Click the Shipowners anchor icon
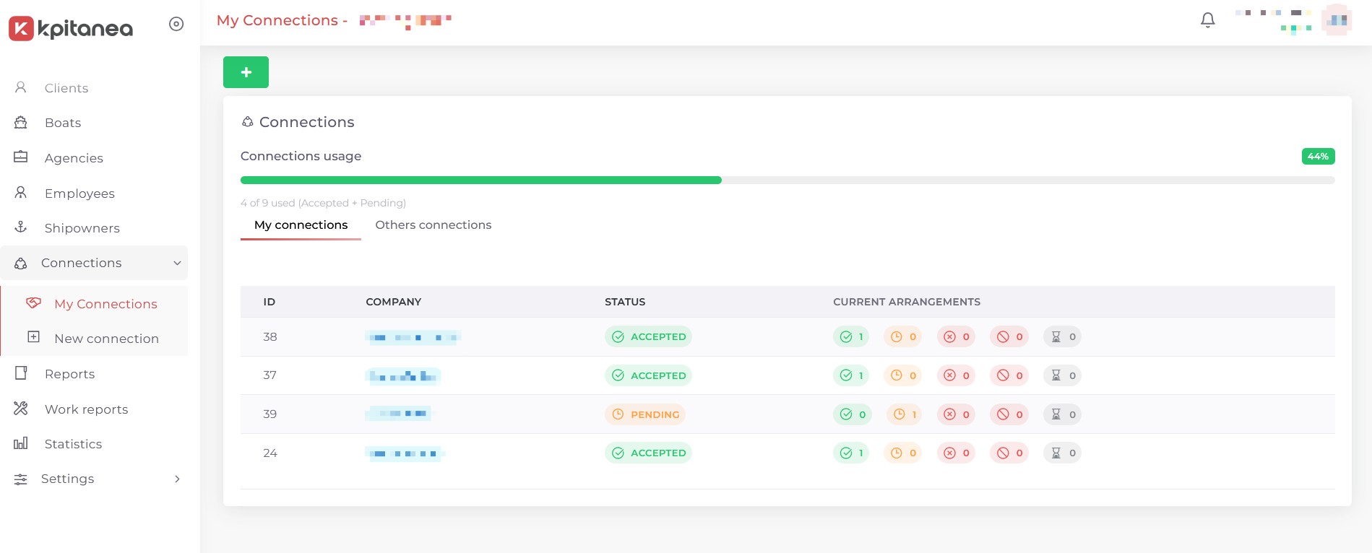The image size is (1372, 553). pyautogui.click(x=21, y=227)
